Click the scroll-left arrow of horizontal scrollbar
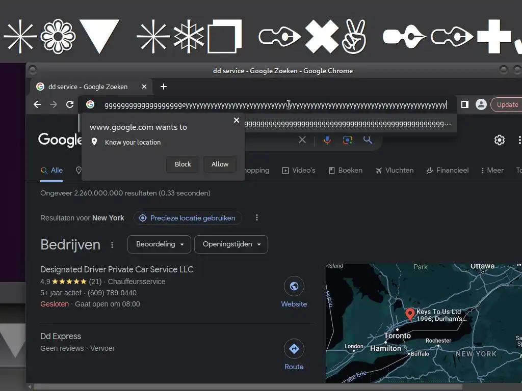522x391 pixels. click(x=30, y=387)
